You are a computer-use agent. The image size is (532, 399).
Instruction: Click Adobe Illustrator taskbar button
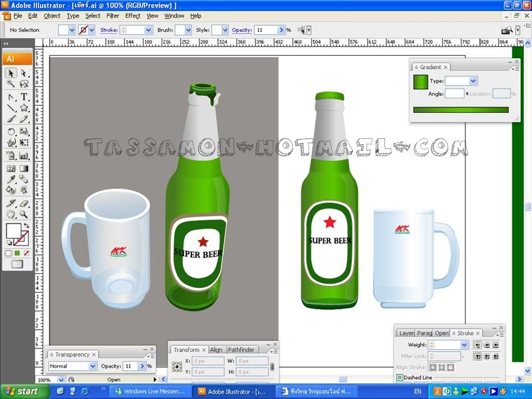[x=235, y=391]
